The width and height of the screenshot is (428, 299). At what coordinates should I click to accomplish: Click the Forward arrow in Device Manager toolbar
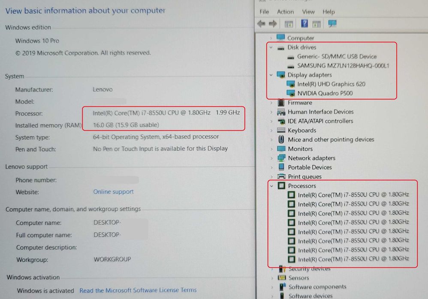pyautogui.click(x=273, y=24)
